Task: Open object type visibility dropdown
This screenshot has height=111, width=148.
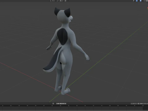Action: [x=134, y=1]
